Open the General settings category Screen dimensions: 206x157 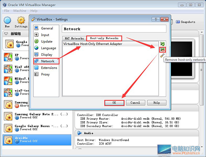point(47,28)
